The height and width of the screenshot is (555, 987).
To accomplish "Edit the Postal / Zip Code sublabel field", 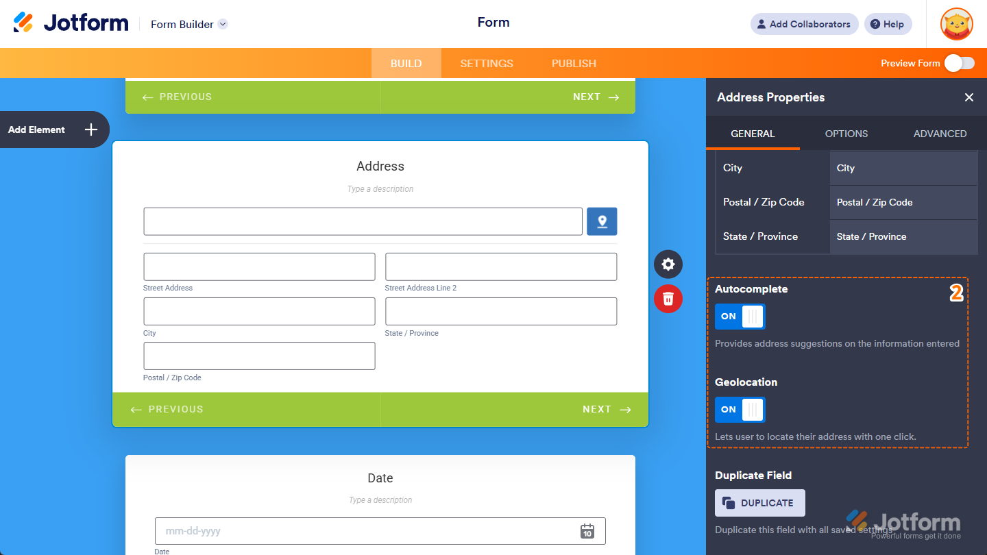I will point(903,202).
